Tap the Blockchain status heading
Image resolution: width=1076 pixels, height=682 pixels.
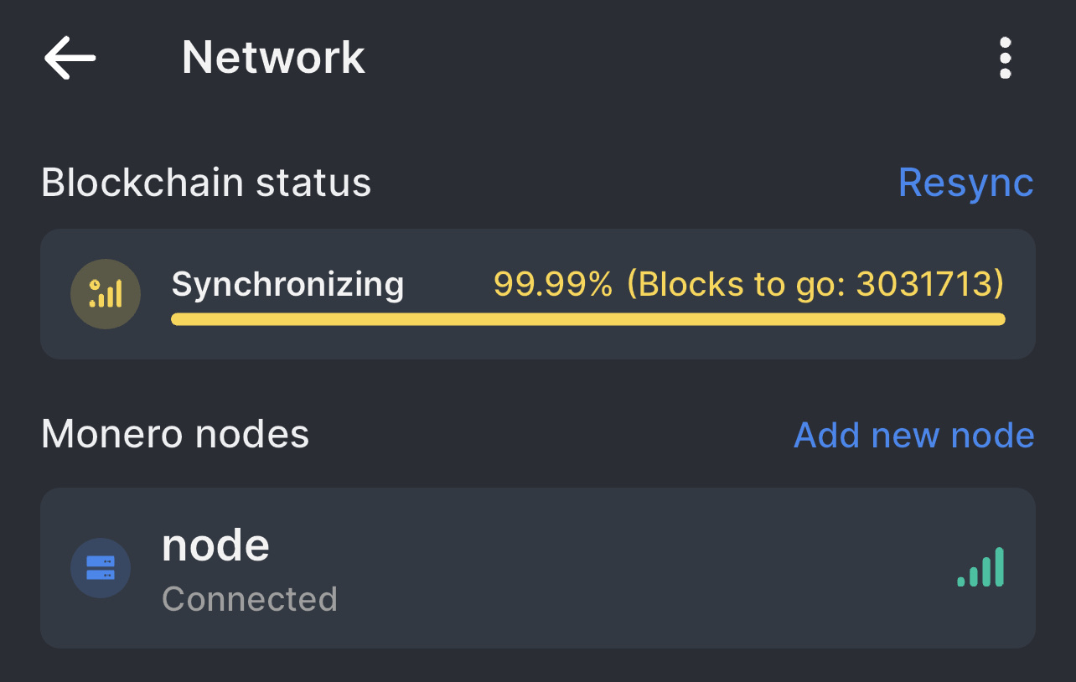click(x=206, y=183)
